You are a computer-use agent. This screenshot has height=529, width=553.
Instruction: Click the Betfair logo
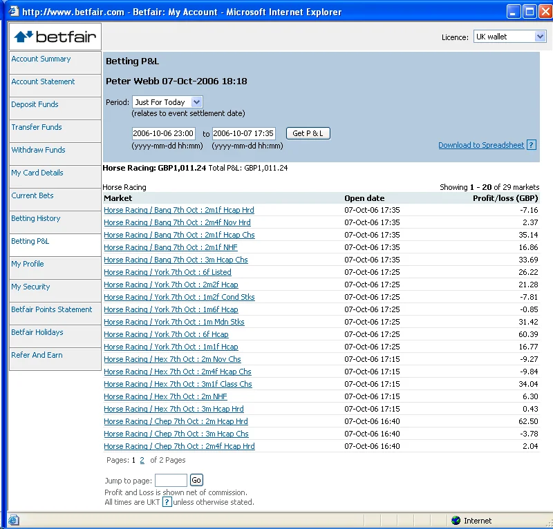(x=55, y=37)
